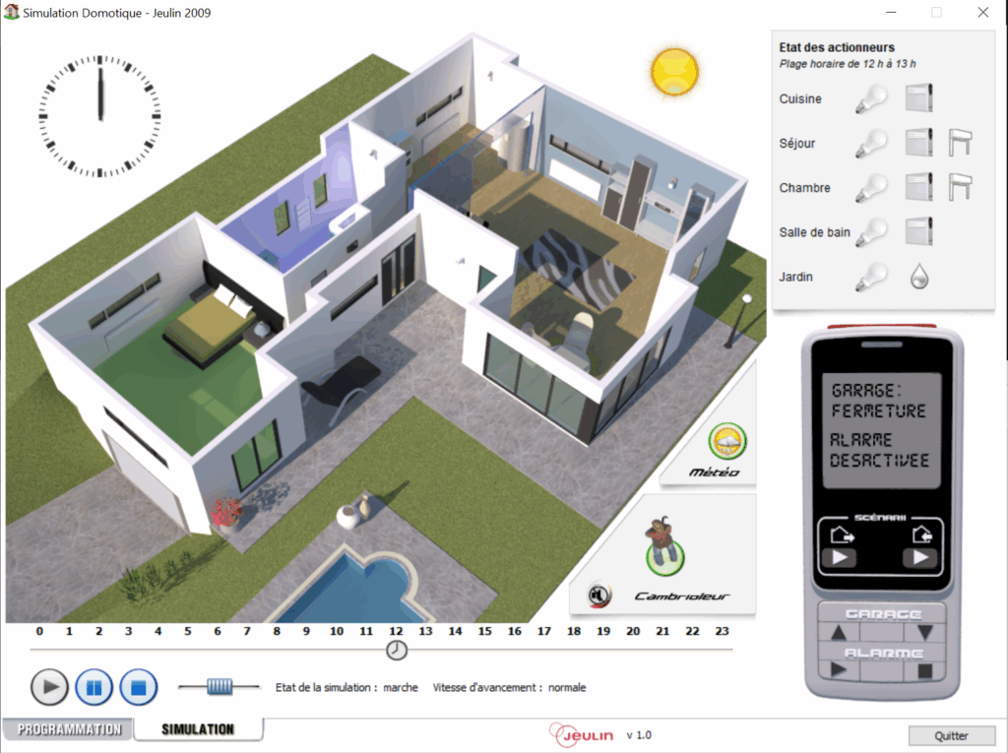
Task: Click the simulation speed slider handle
Action: tap(219, 687)
